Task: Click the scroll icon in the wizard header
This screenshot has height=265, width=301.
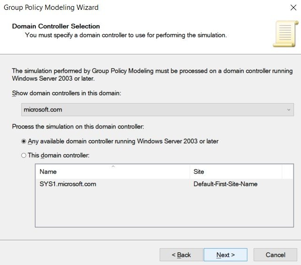Action: 286,34
